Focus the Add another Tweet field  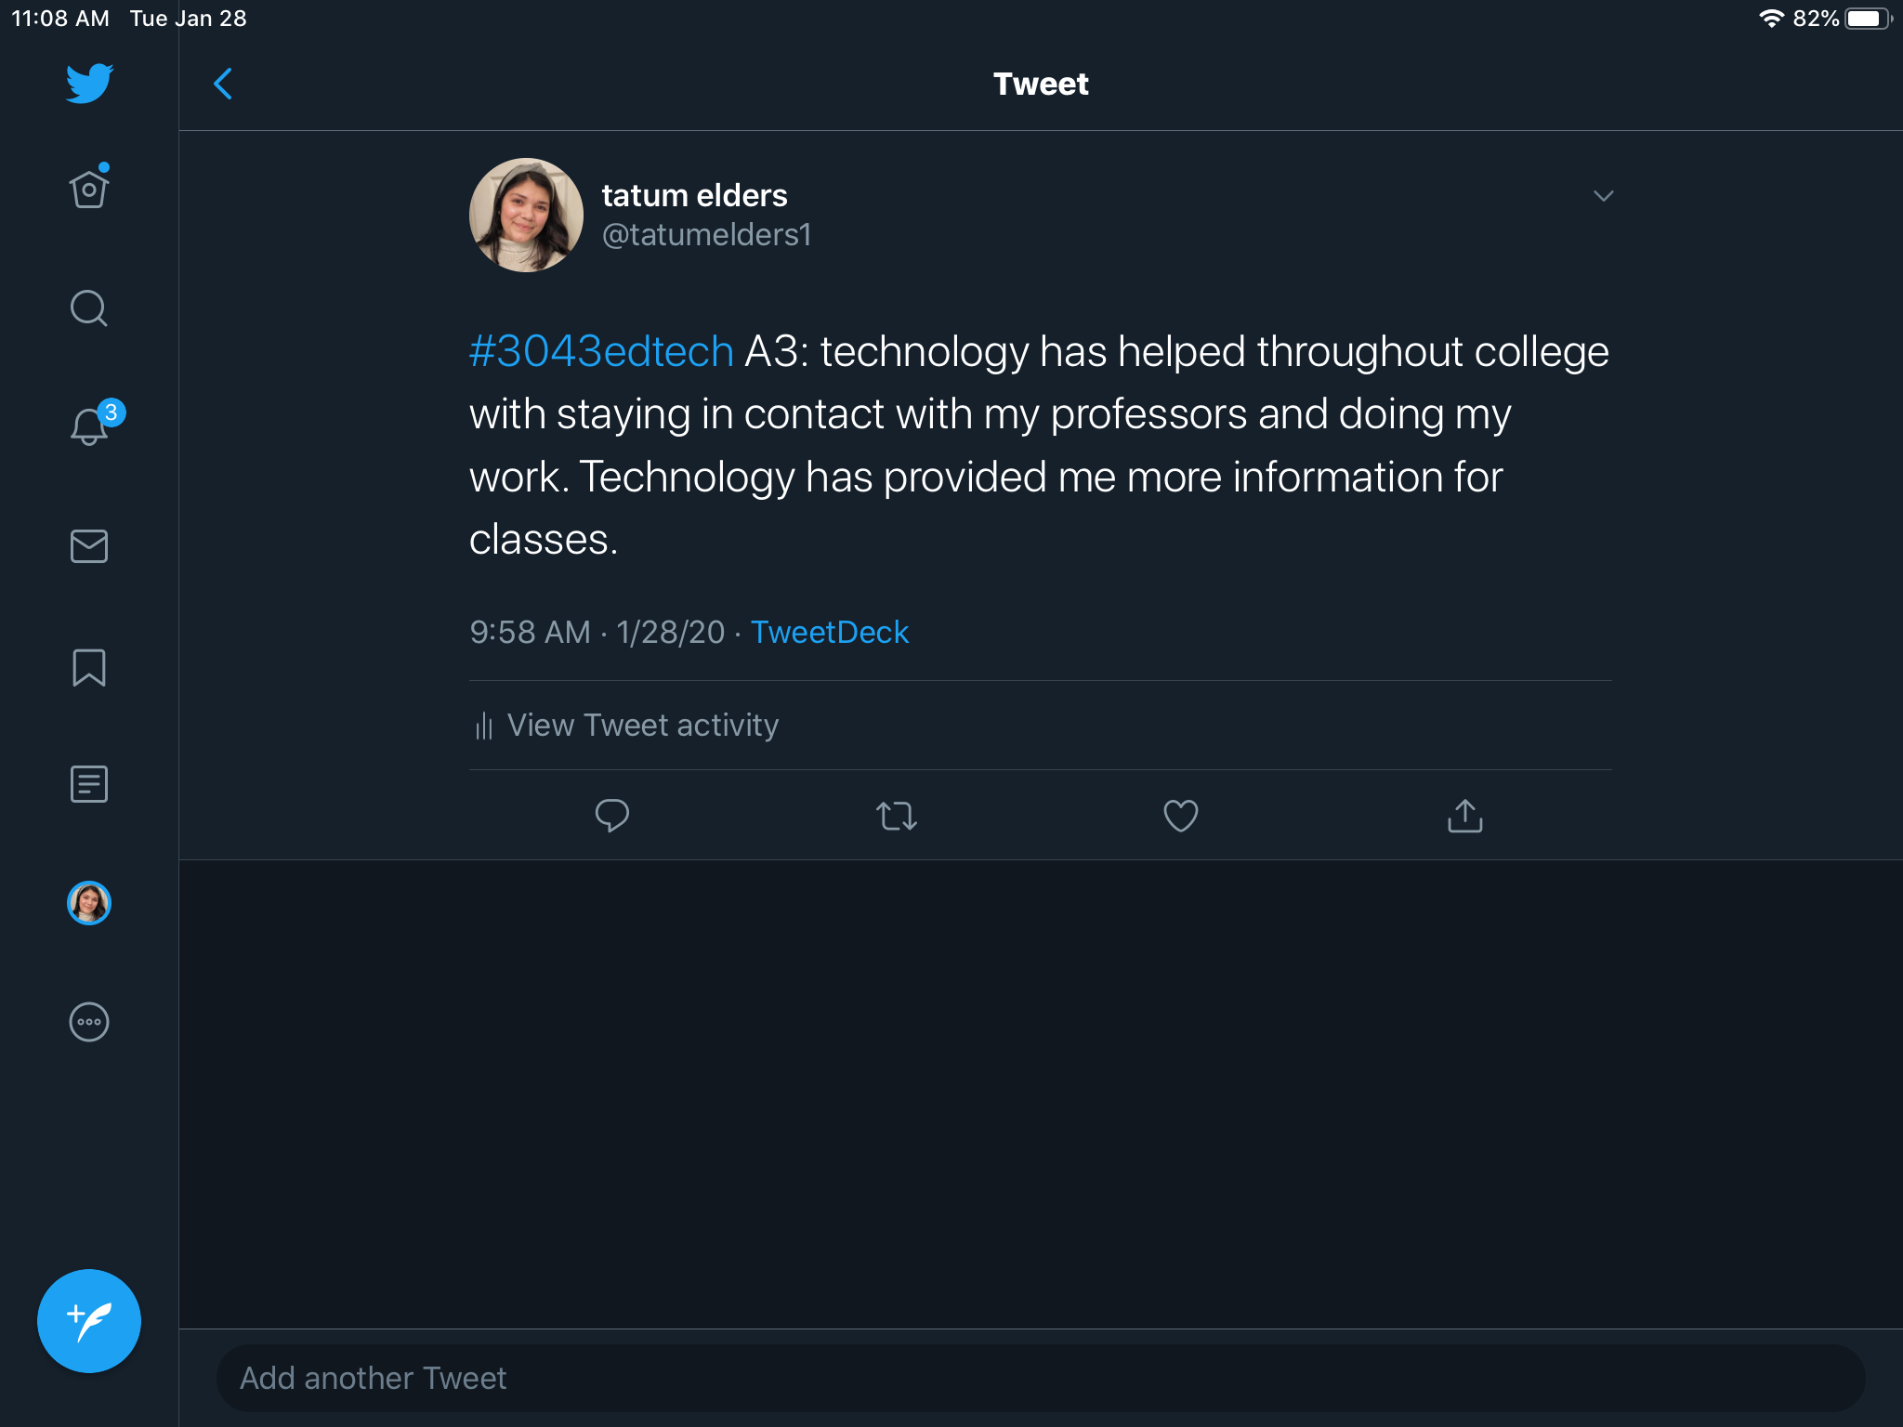point(1041,1378)
